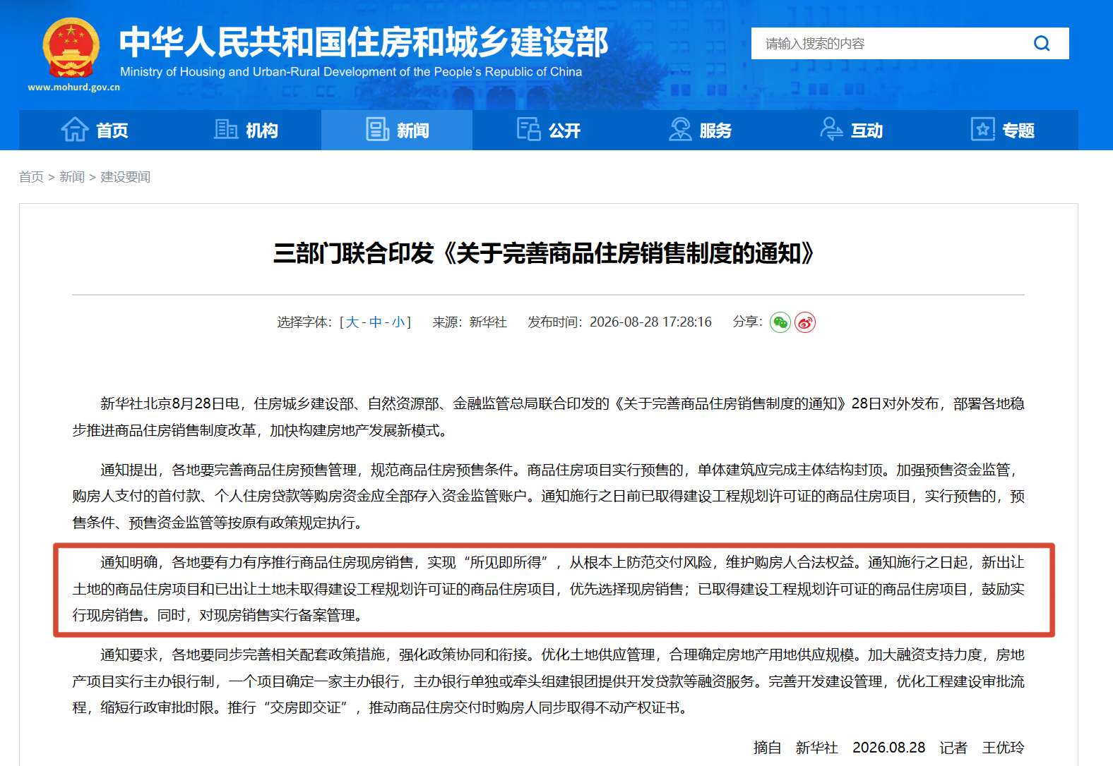Open the 新闻 navigation label
This screenshot has height=766, width=1113.
[x=413, y=130]
